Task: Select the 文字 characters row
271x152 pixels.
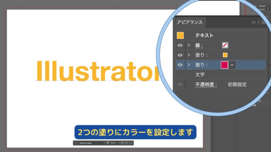Action: point(221,75)
